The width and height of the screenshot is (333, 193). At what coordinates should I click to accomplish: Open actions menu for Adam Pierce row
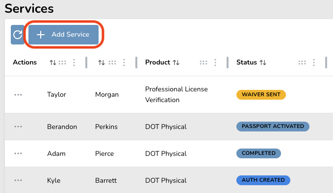18,153
